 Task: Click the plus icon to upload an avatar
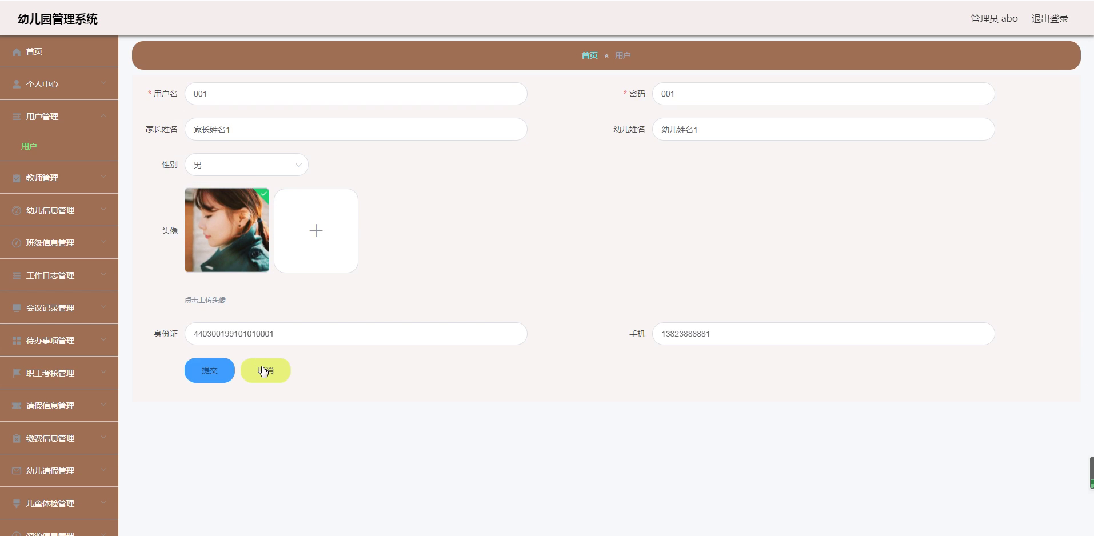(316, 231)
